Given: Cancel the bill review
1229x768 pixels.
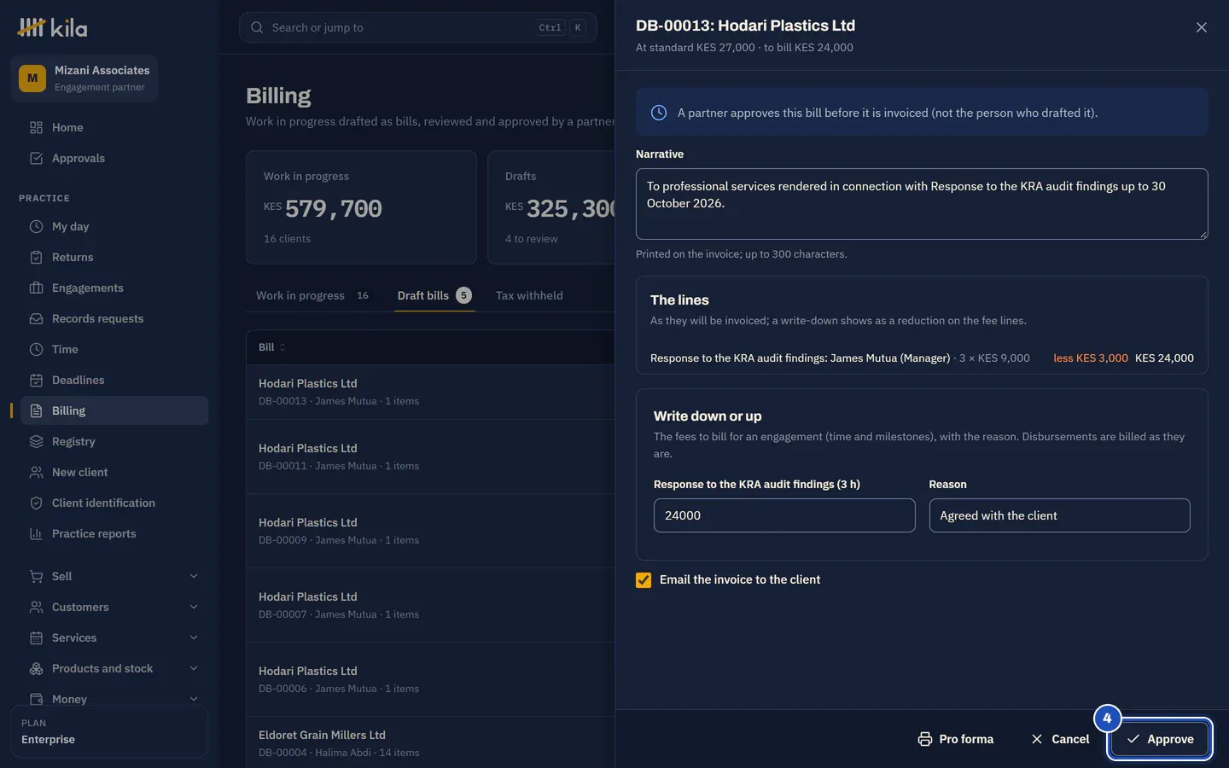Looking at the screenshot, I should tap(1060, 739).
